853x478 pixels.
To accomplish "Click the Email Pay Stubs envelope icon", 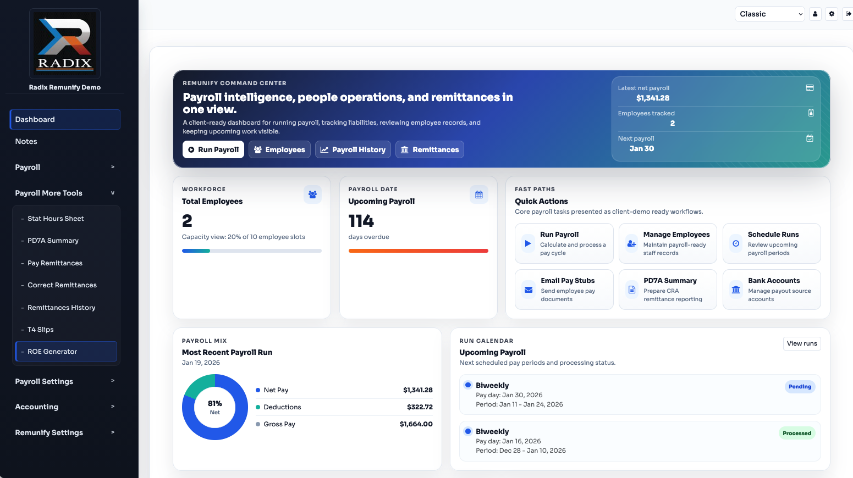I will (529, 290).
